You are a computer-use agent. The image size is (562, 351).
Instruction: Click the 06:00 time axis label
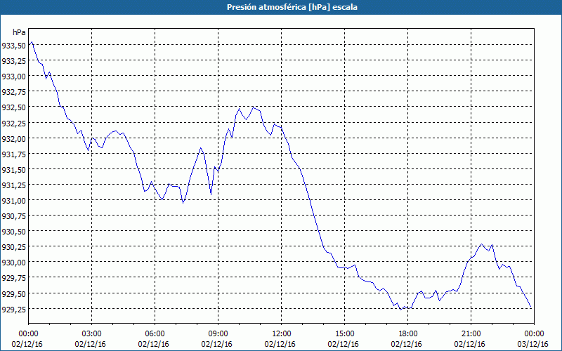point(155,334)
